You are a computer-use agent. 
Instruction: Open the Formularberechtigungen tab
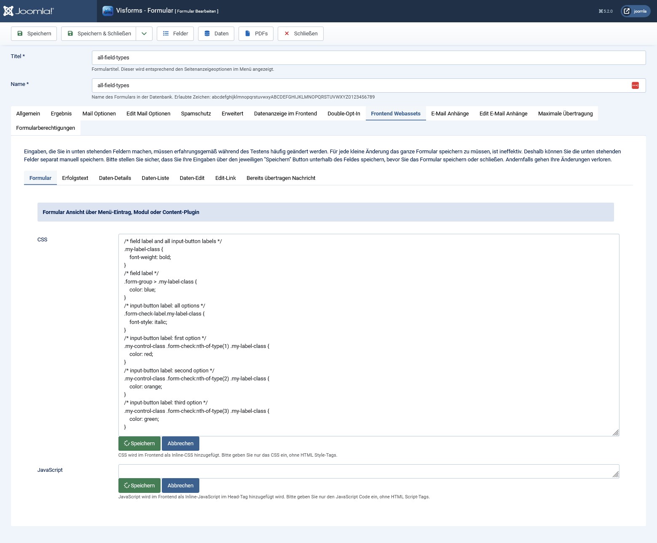[46, 128]
